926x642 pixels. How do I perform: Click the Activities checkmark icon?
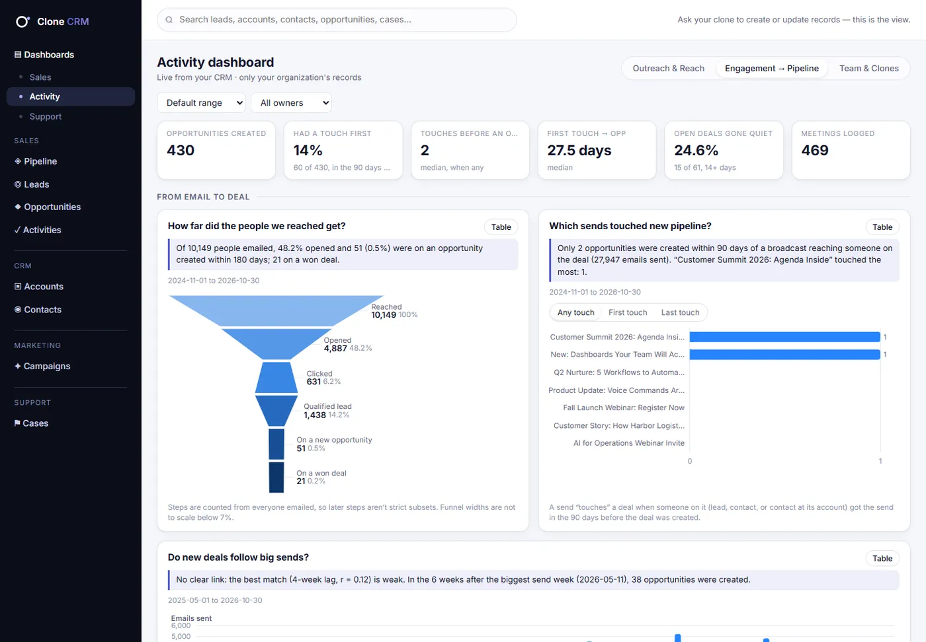17,230
